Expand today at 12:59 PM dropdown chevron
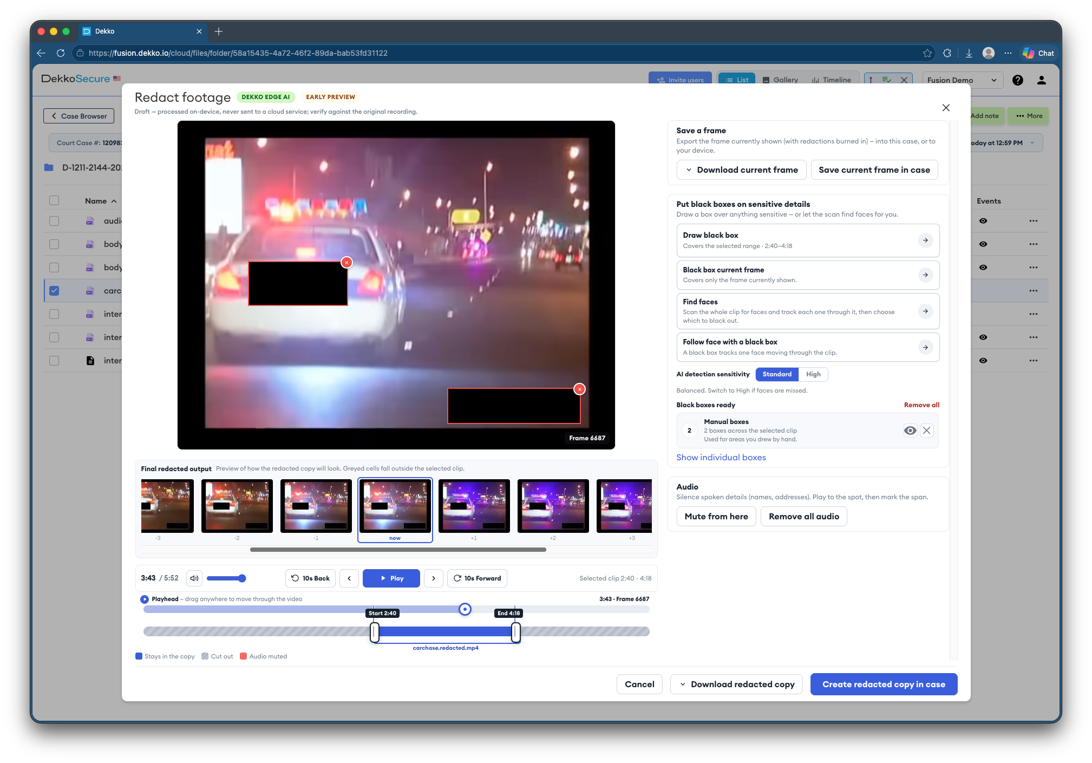Image resolution: width=1092 pixels, height=763 pixels. tap(1032, 143)
